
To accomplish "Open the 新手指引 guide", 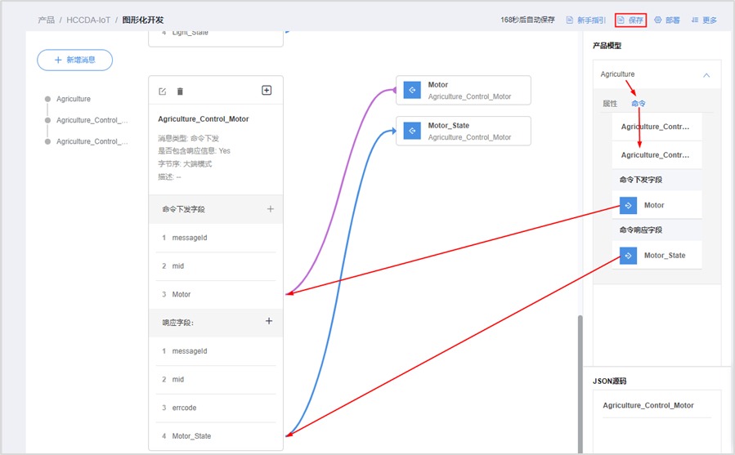I will point(585,20).
